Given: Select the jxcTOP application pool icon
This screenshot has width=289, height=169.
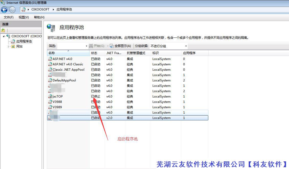Looking at the screenshot, I should pos(50,96).
